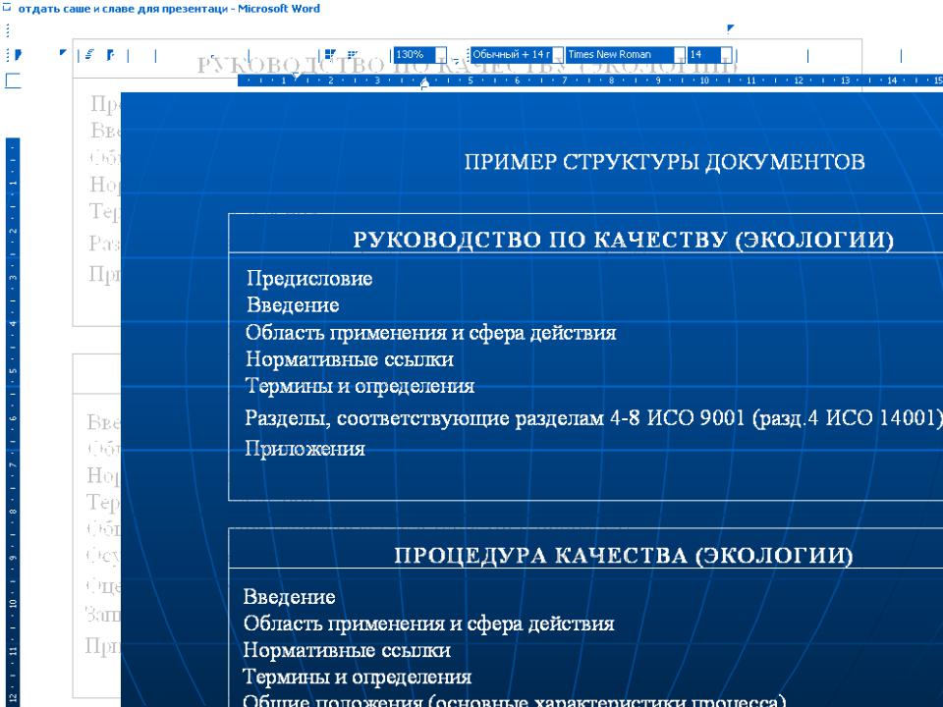Click the toolbar drag handle before style box
This screenshot has width=943, height=707.
coord(468,55)
